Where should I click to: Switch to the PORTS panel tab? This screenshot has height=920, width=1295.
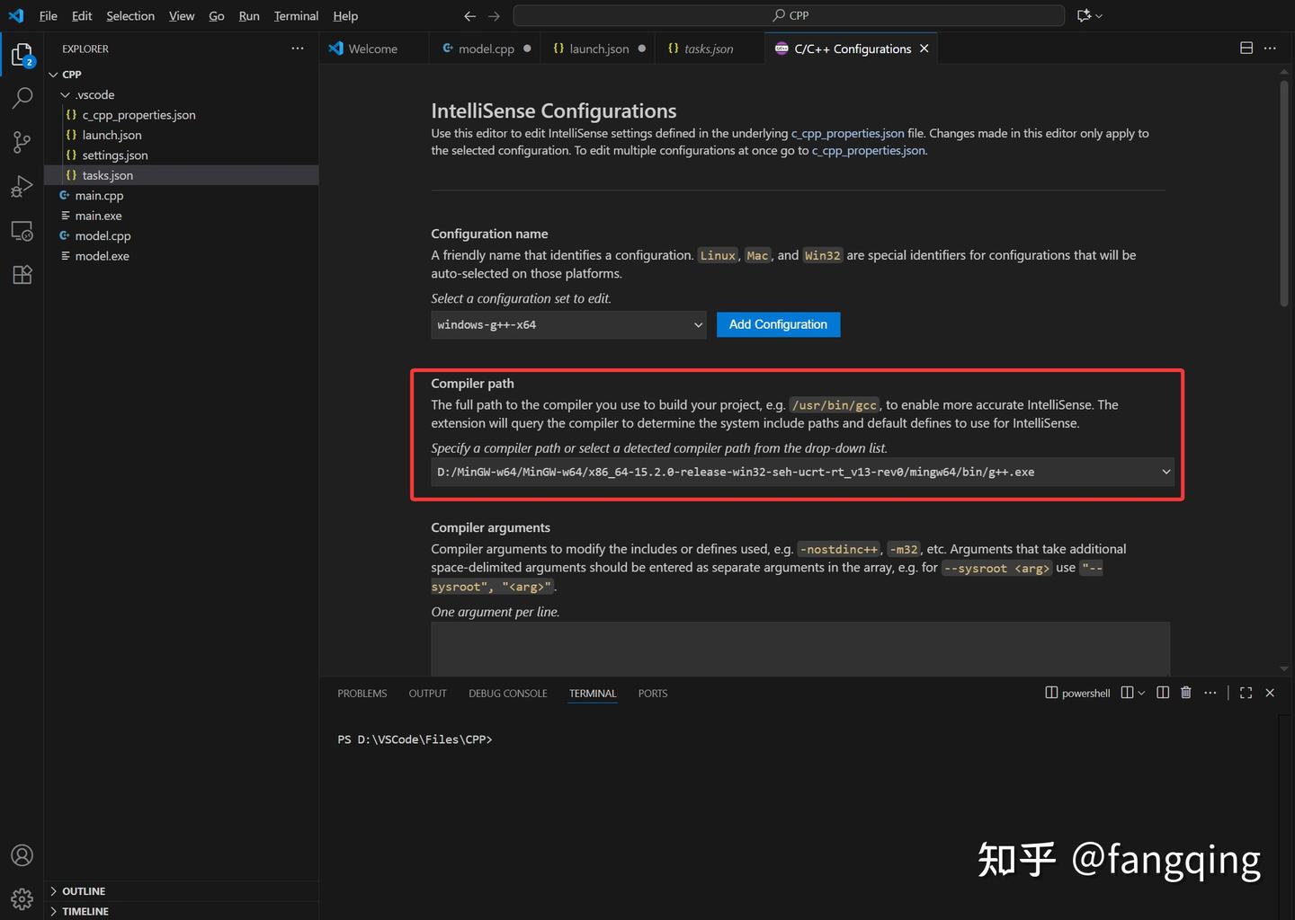[653, 694]
